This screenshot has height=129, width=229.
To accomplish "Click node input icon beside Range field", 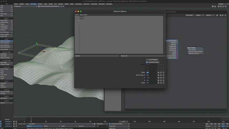I will 159,83.
